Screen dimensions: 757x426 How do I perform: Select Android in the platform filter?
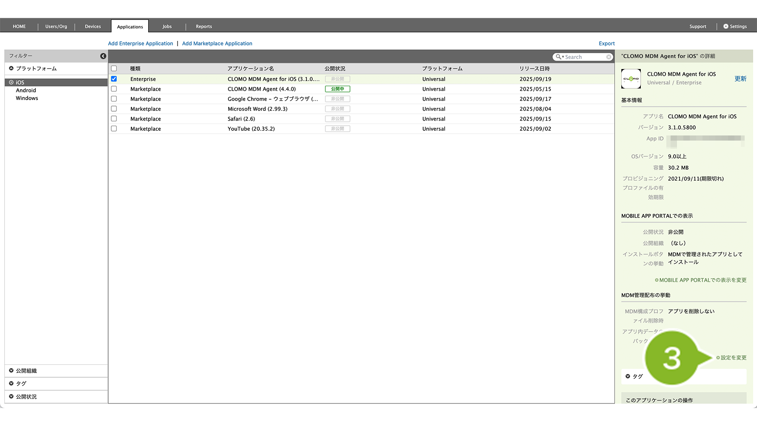pyautogui.click(x=26, y=90)
